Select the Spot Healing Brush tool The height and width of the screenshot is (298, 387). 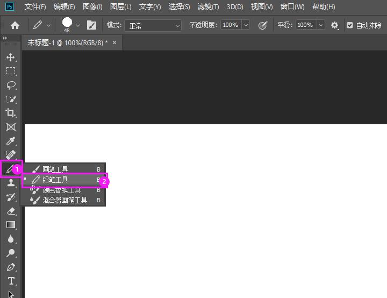(x=11, y=155)
